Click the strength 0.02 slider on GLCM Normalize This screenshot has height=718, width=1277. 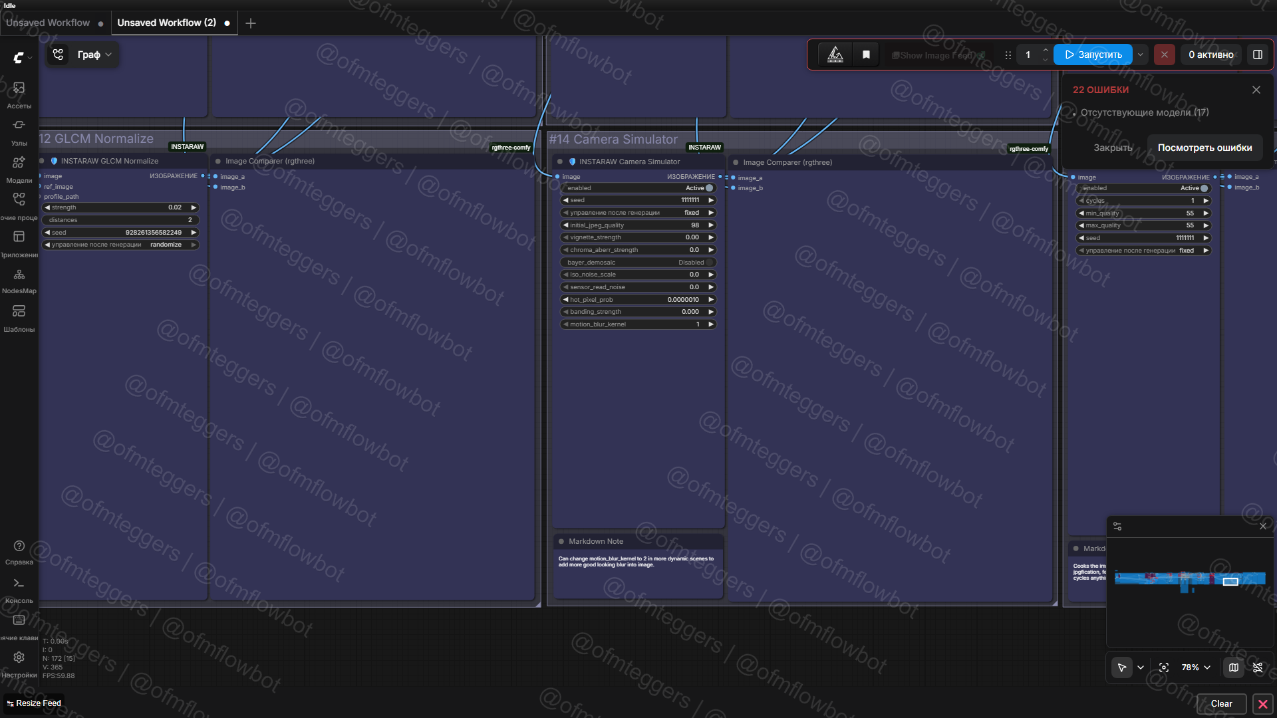(x=120, y=207)
